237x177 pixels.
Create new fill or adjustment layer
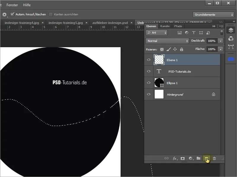tap(191, 158)
